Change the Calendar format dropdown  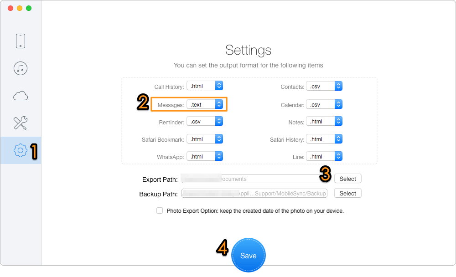coord(324,104)
